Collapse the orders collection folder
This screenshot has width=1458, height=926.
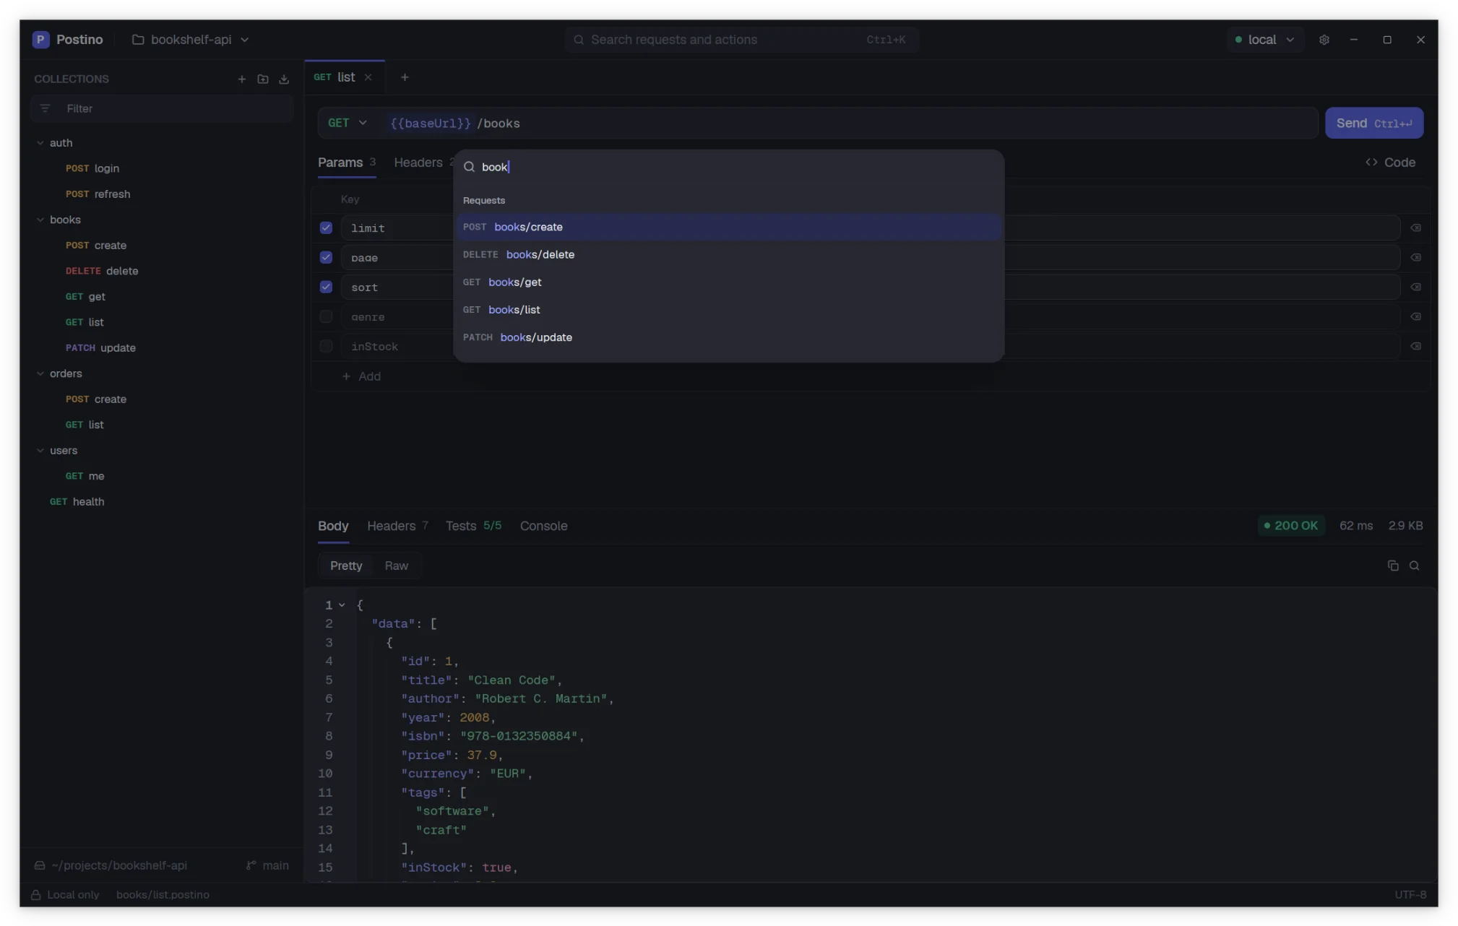coord(40,373)
